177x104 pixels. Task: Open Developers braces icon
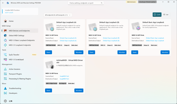(5, 93)
